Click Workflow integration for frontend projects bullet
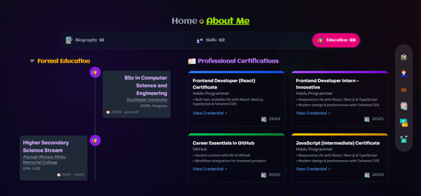 [x=229, y=161]
